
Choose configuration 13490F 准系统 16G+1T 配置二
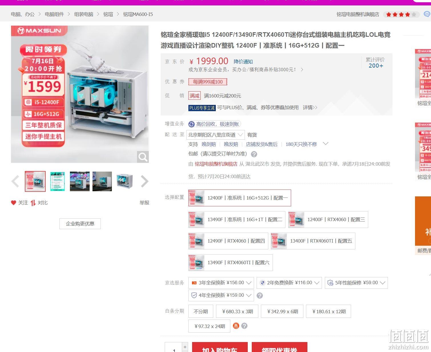[x=237, y=219]
